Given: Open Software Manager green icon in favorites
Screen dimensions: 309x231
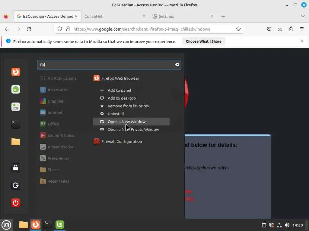Looking at the screenshot, I should coord(16,89).
